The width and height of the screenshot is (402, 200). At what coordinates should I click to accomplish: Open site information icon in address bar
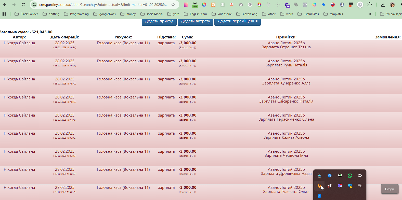[34, 5]
